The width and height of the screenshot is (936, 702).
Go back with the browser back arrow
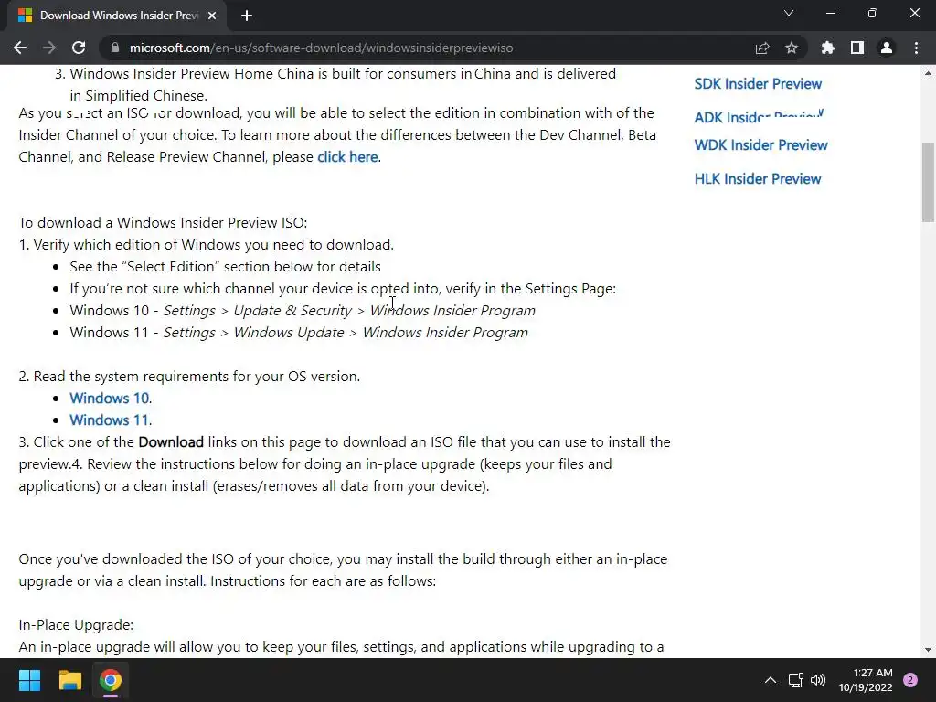tap(20, 48)
